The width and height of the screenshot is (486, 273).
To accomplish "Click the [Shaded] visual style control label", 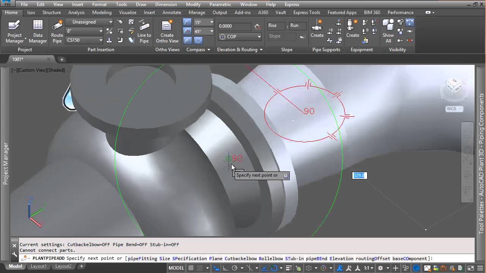I will (55, 70).
